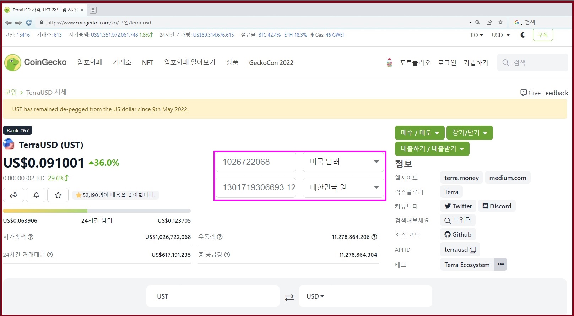Open the NFT menu
574x316 pixels.
[x=148, y=63]
